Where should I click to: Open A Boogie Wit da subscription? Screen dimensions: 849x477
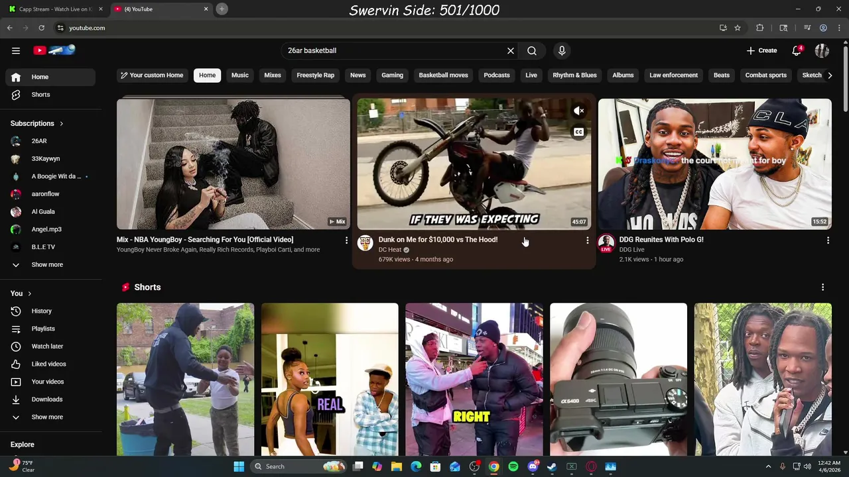tap(50, 176)
